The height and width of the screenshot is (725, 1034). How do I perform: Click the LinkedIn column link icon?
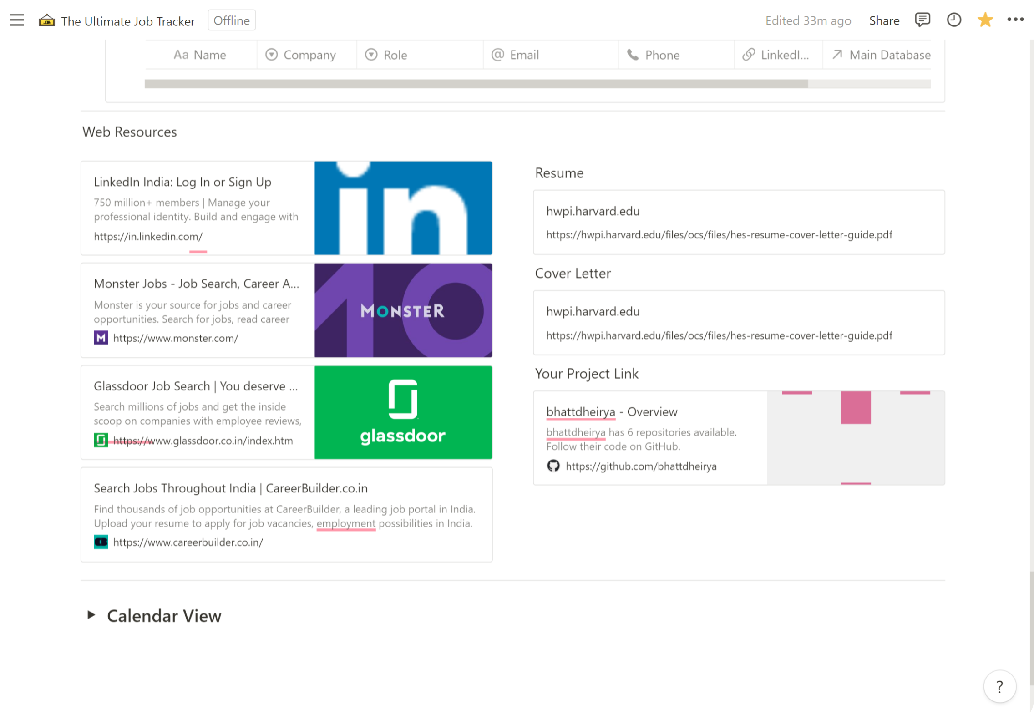[749, 55]
